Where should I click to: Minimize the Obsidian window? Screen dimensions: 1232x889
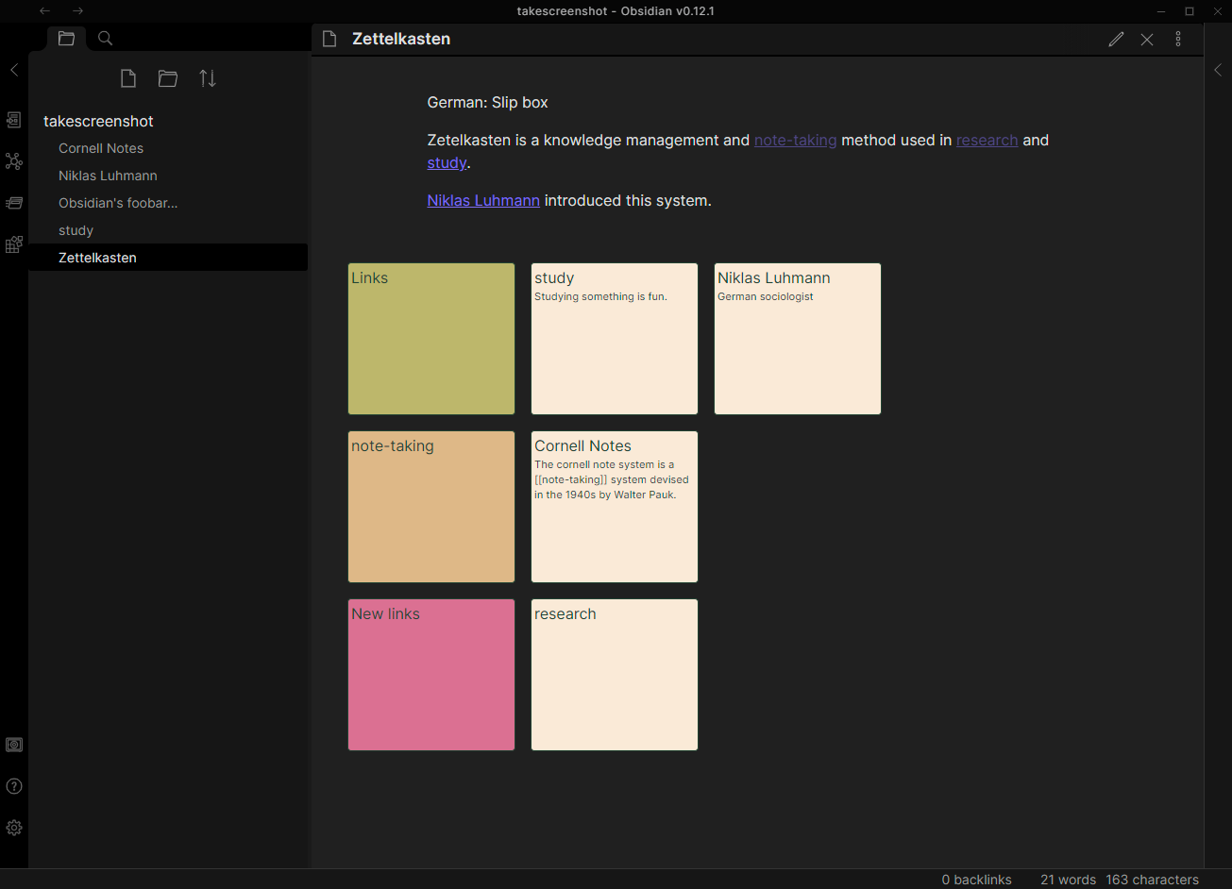tap(1161, 11)
